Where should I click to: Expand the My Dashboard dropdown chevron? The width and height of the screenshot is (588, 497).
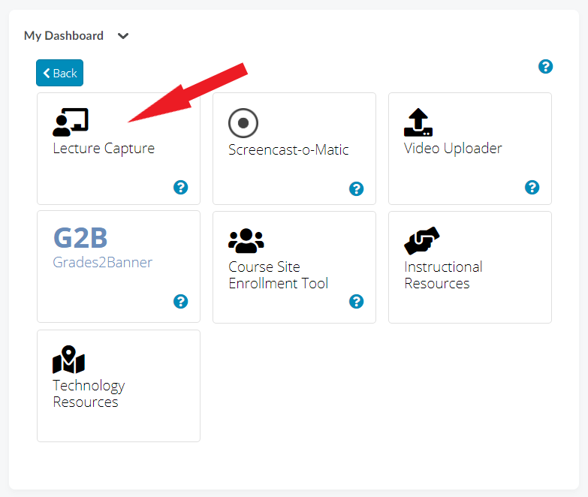(x=123, y=36)
